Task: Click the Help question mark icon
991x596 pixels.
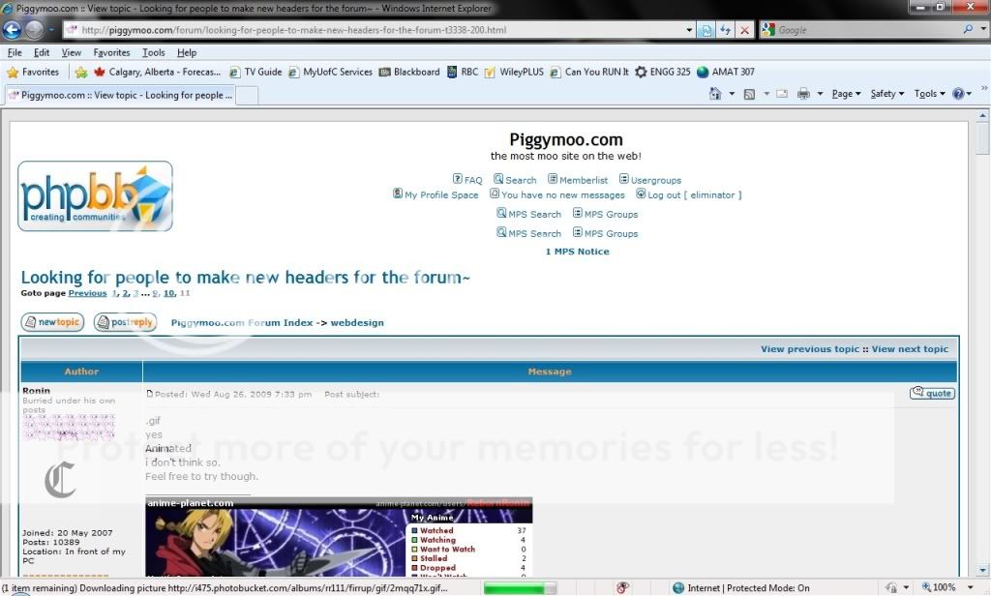Action: 958,94
